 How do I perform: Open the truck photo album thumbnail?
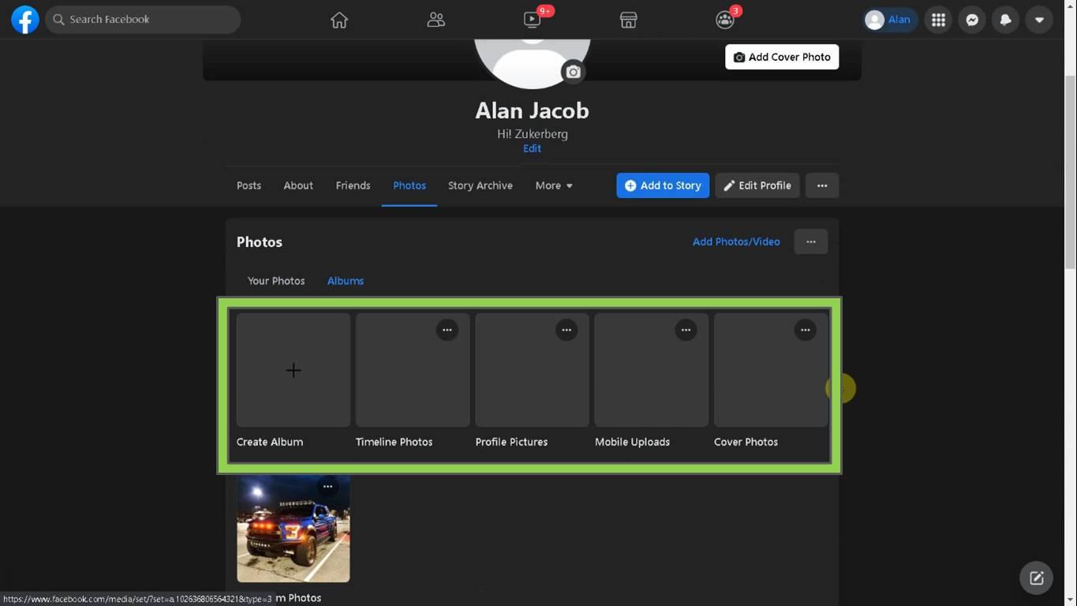pos(294,528)
